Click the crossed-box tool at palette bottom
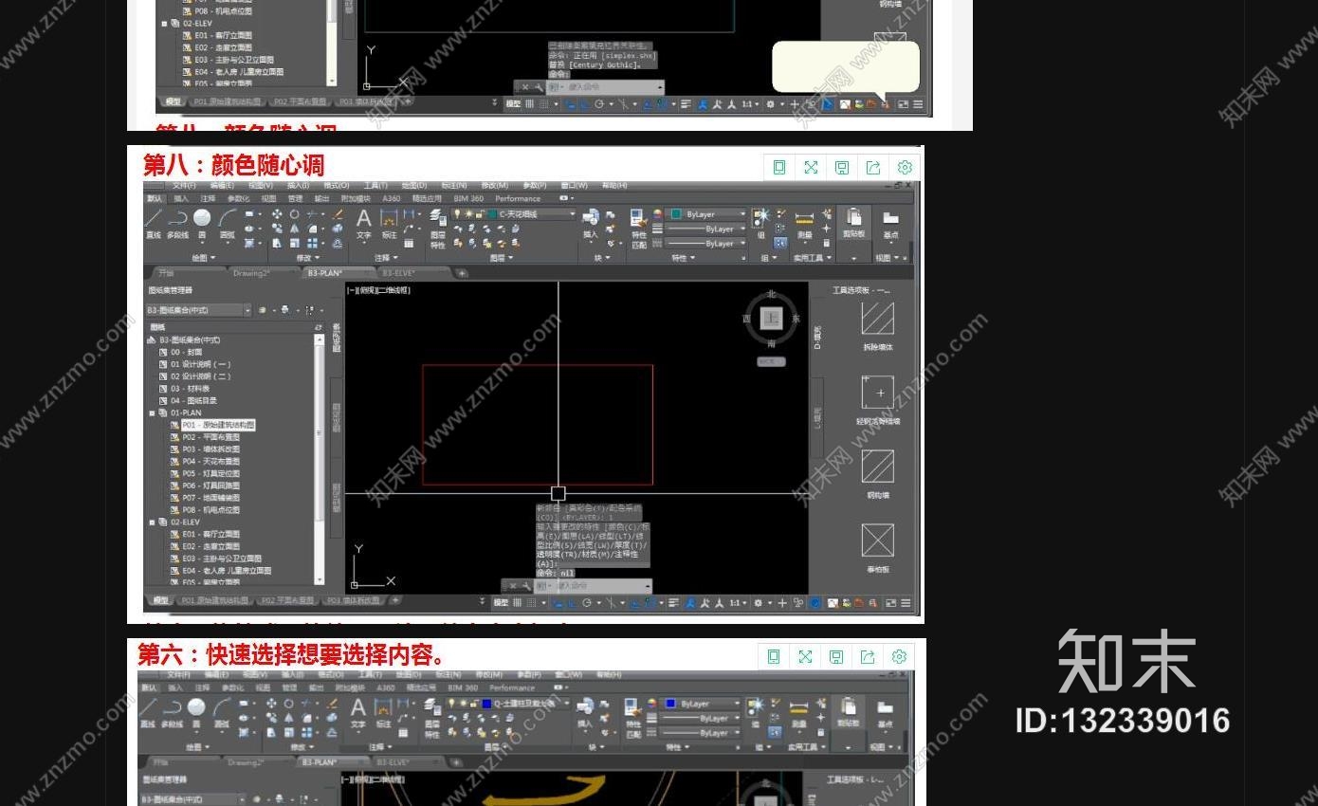Viewport: 1318px width, 806px height. [878, 540]
